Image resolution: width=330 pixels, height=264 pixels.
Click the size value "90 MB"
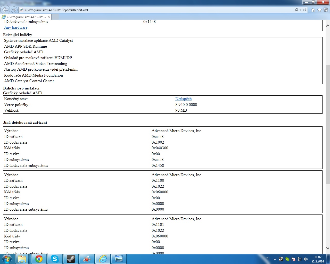[181, 110]
